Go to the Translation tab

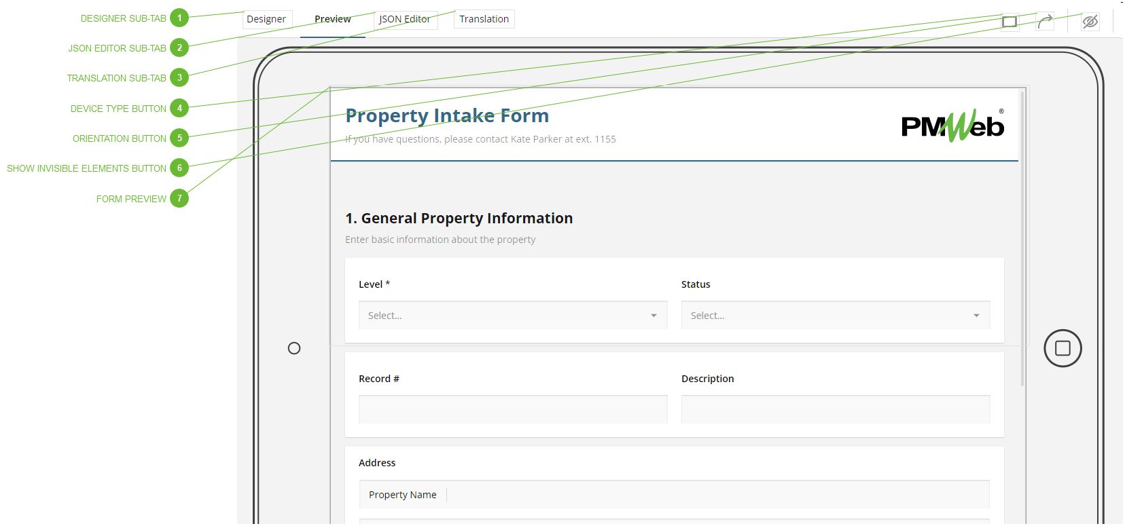484,19
